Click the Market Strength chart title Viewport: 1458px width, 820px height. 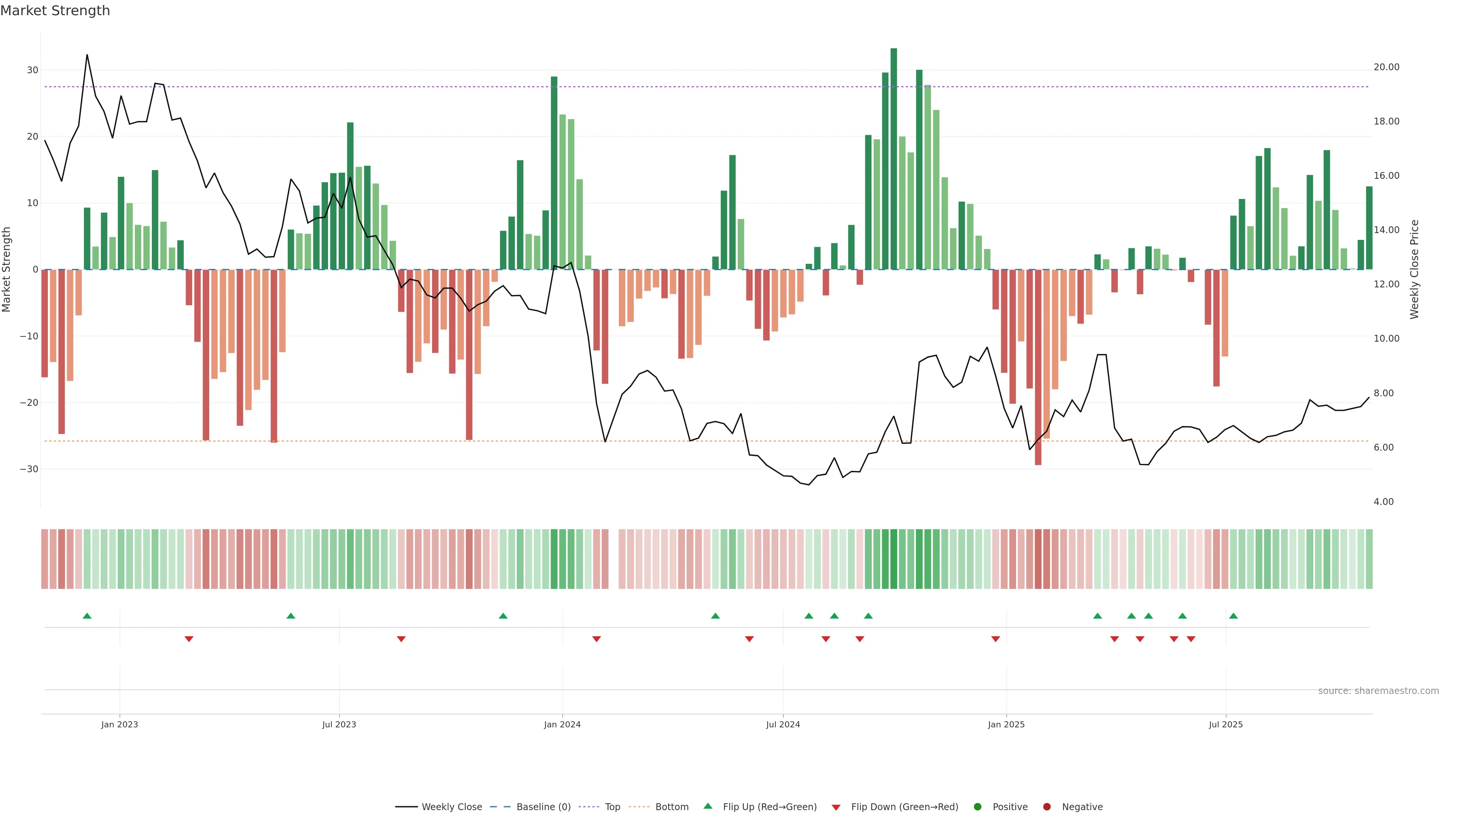(55, 11)
